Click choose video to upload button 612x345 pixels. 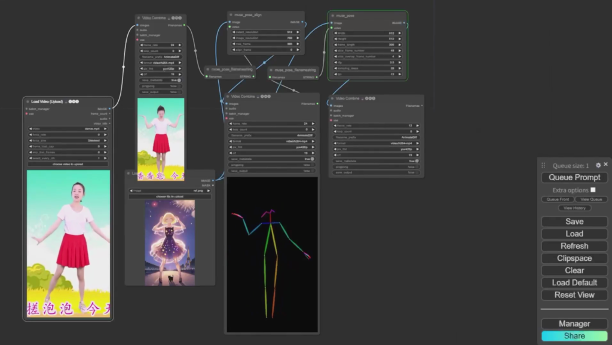(x=68, y=164)
